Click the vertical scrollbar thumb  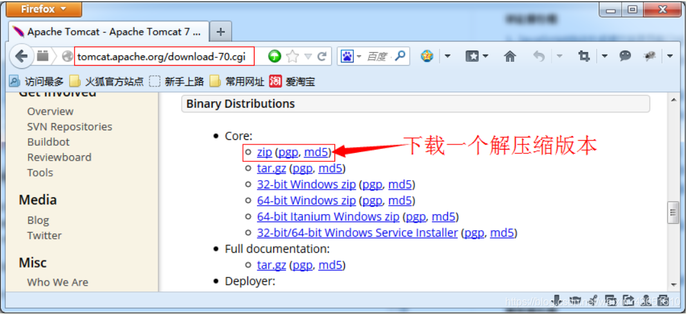pyautogui.click(x=673, y=213)
